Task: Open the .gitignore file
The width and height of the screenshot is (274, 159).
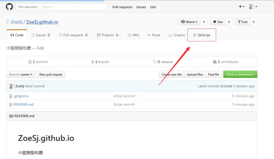Action: 21,96
